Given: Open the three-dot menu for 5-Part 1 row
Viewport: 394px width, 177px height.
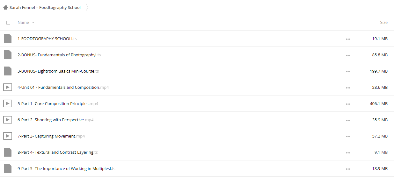Looking at the screenshot, I should (348, 104).
